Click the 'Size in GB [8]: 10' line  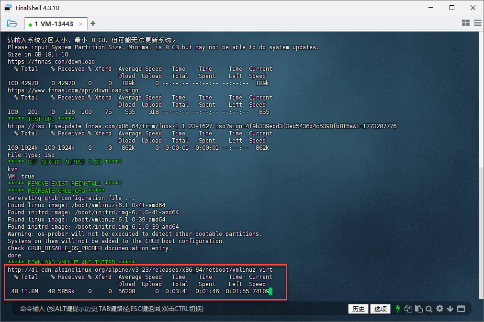point(38,54)
